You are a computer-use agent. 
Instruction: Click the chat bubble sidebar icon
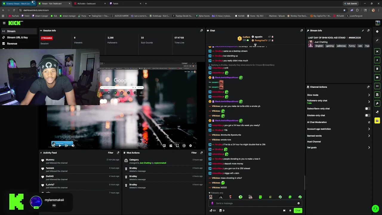click(377, 77)
